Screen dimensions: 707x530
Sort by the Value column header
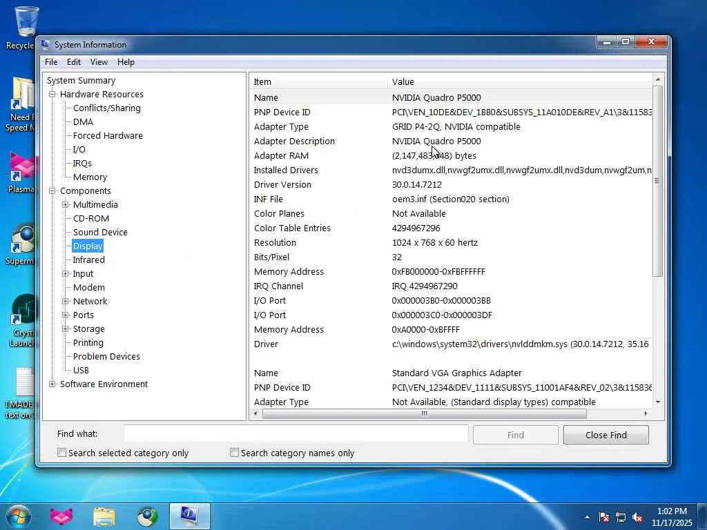[x=519, y=81]
